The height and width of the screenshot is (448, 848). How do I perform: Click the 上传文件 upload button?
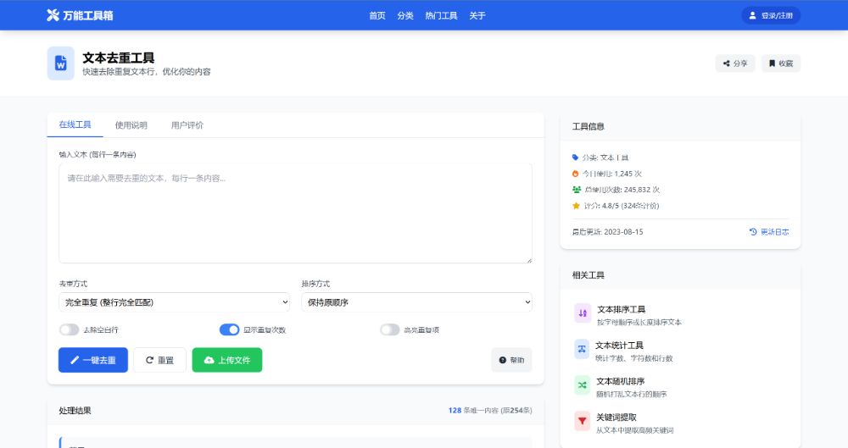226,360
